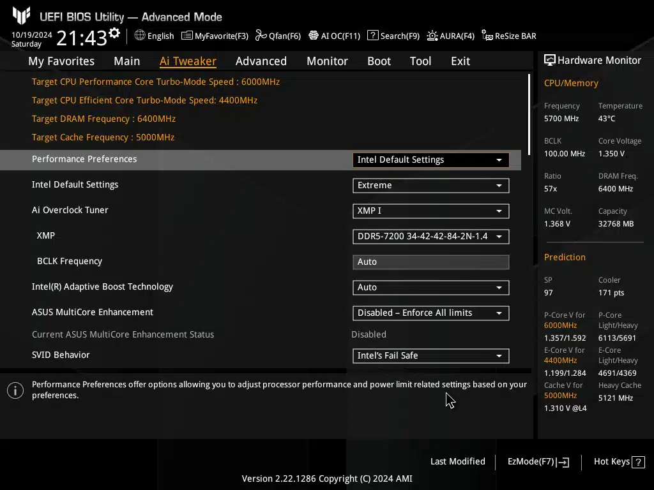This screenshot has height=490, width=654.
Task: Open date and time settings gear
Action: (114, 33)
